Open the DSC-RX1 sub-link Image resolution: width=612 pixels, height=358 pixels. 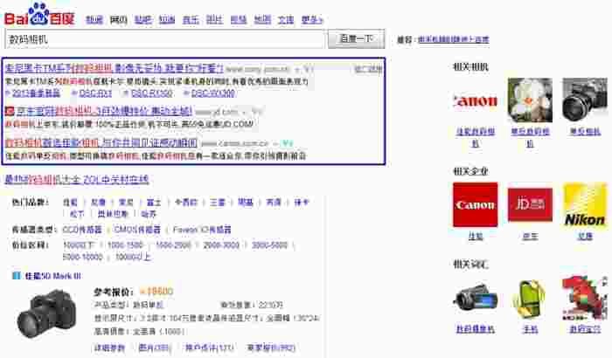tap(95, 93)
